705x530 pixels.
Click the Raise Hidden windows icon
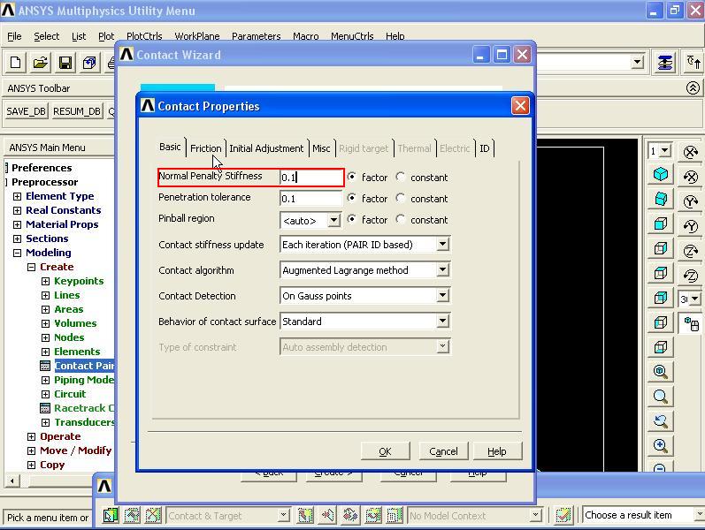(x=664, y=63)
